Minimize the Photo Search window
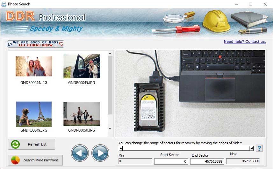The width and height of the screenshot is (273, 169). [236, 4]
